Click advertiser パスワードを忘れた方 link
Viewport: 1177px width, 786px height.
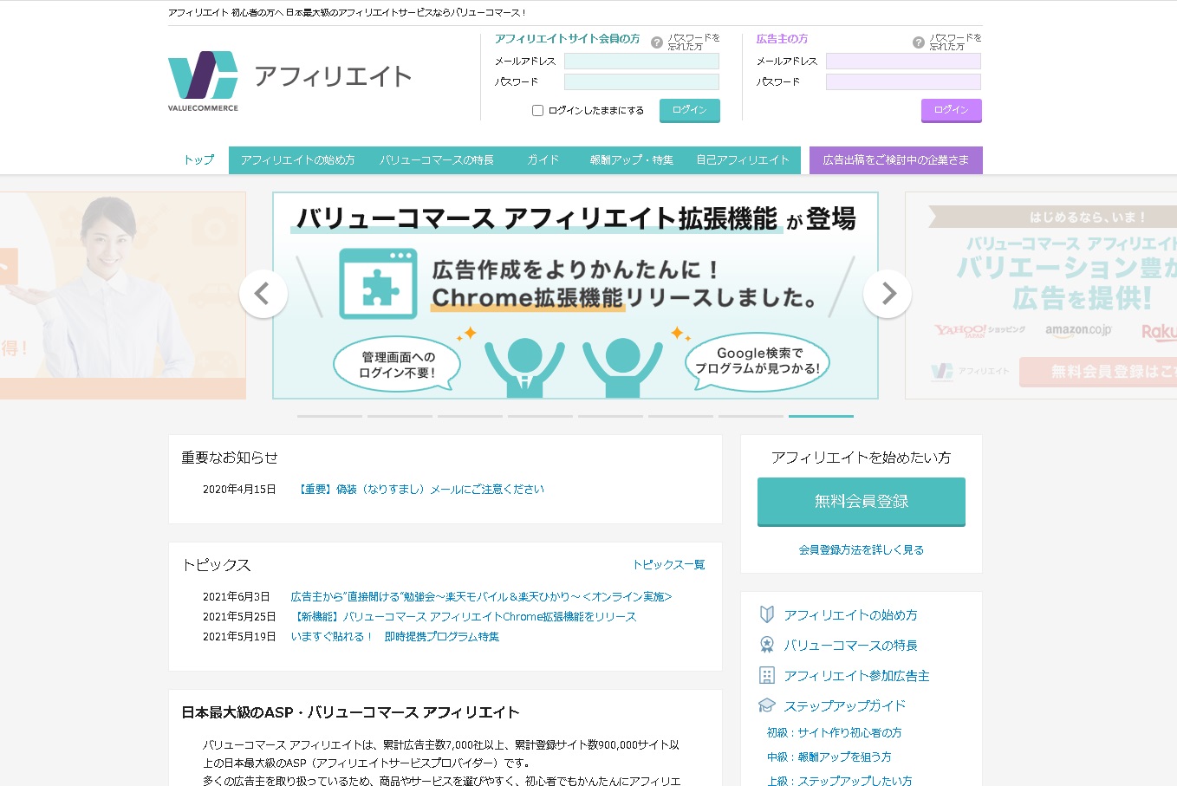pos(955,42)
